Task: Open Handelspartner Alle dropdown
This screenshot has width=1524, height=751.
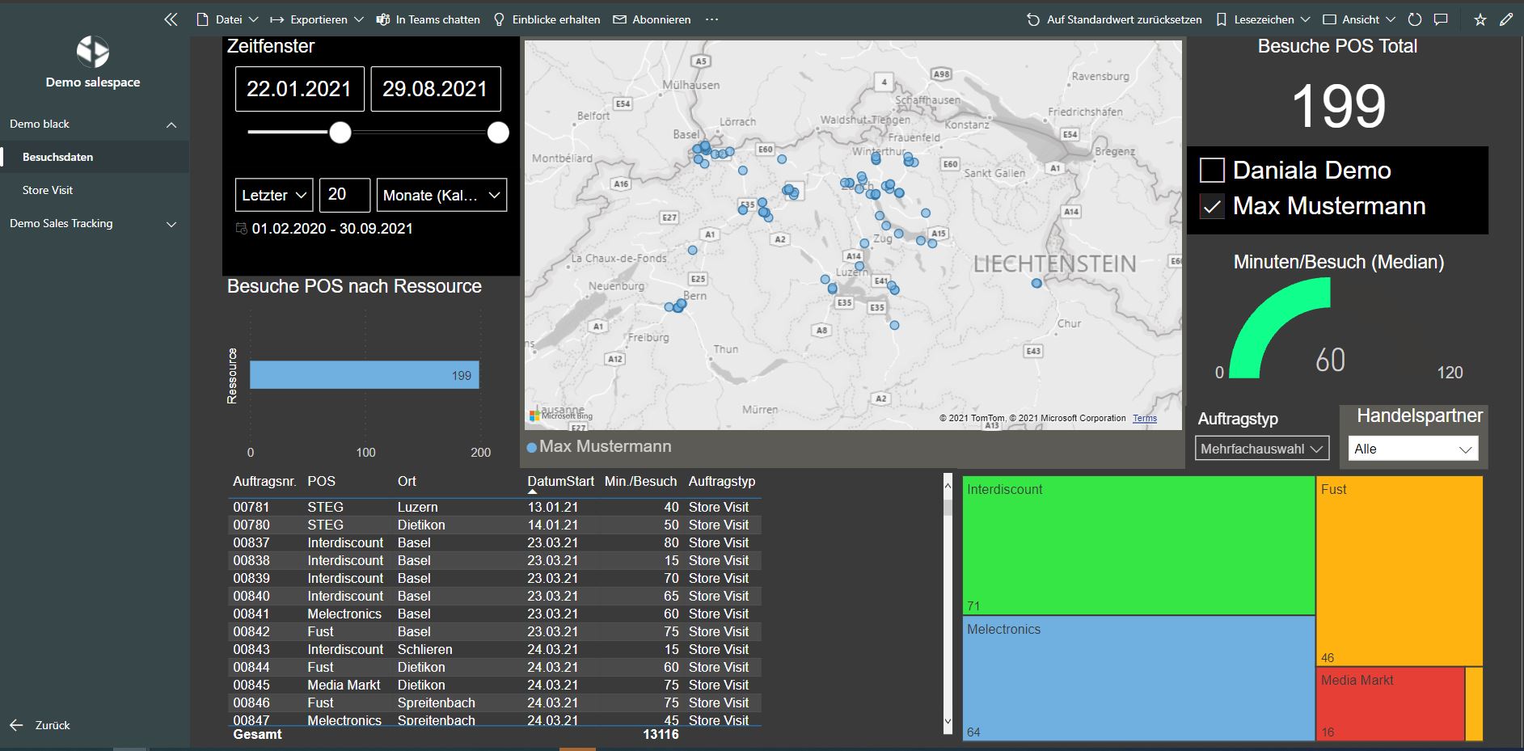Action: click(x=1412, y=449)
